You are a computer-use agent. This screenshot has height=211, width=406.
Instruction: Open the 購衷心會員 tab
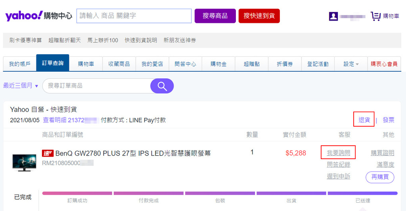pyautogui.click(x=384, y=64)
